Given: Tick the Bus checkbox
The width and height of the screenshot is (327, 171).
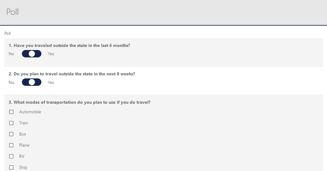Looking at the screenshot, I should pos(11,134).
